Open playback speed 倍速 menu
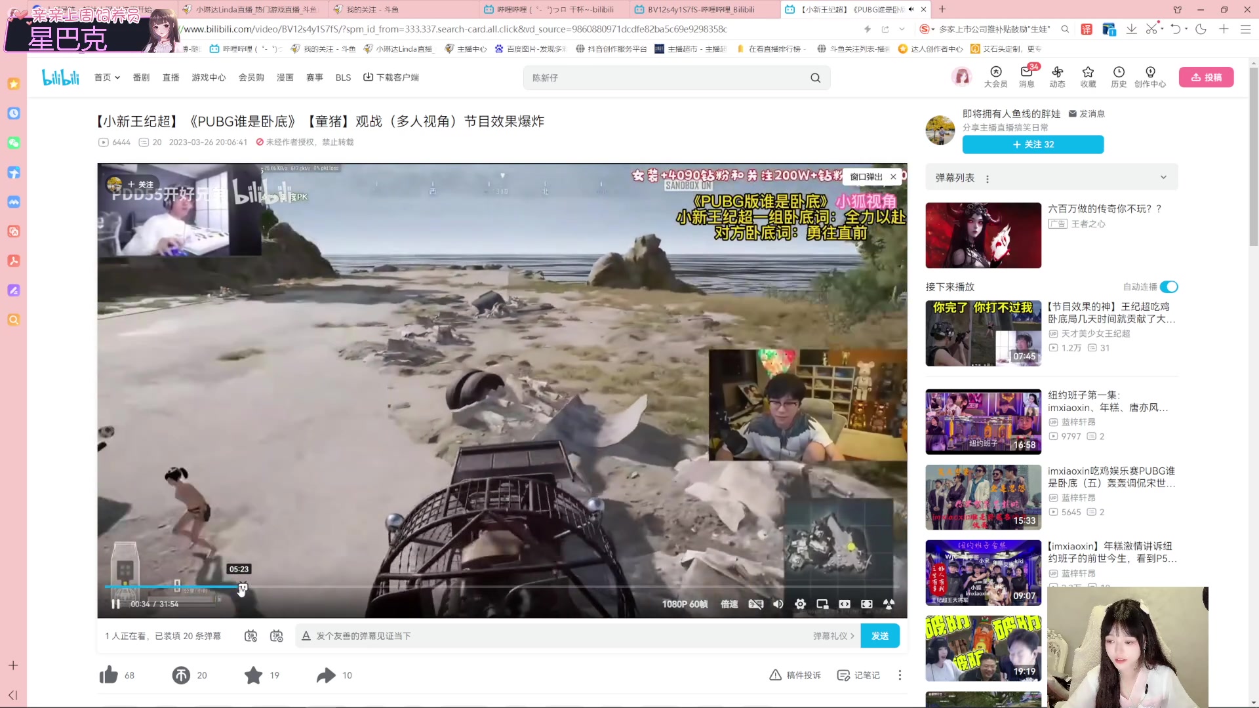 (x=729, y=604)
